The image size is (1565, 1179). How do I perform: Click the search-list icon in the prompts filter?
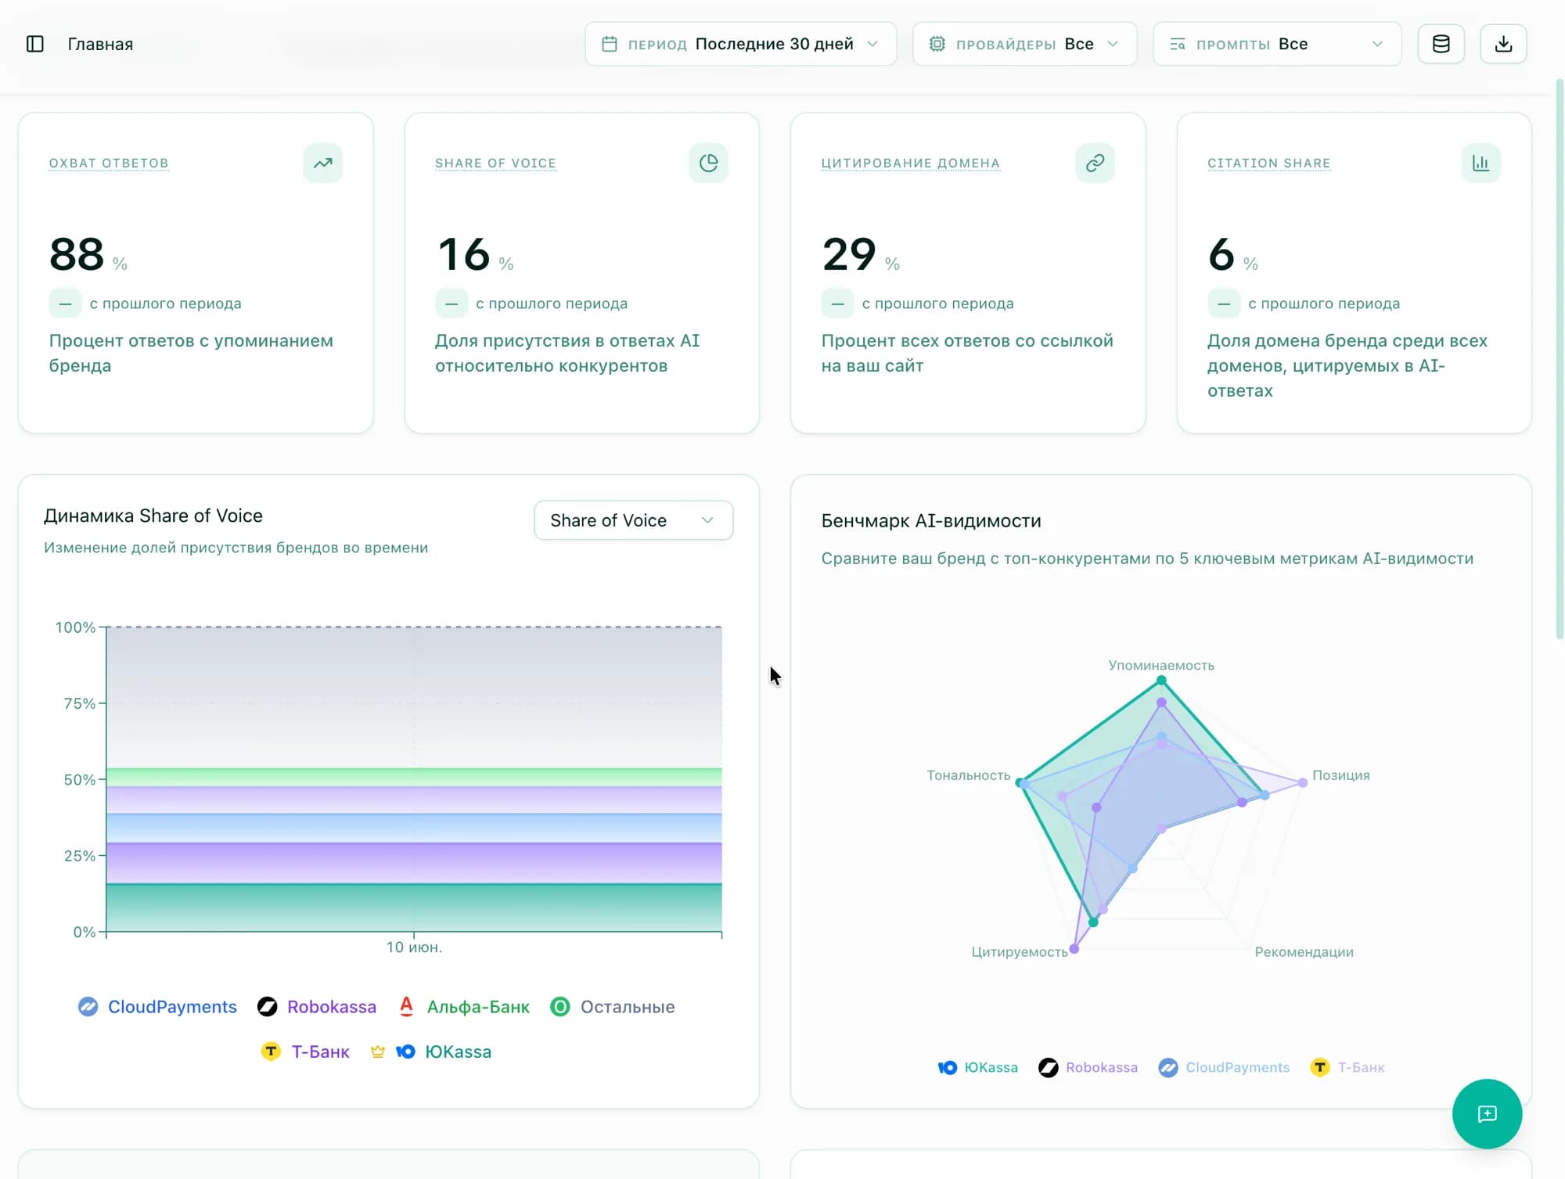pos(1178,44)
